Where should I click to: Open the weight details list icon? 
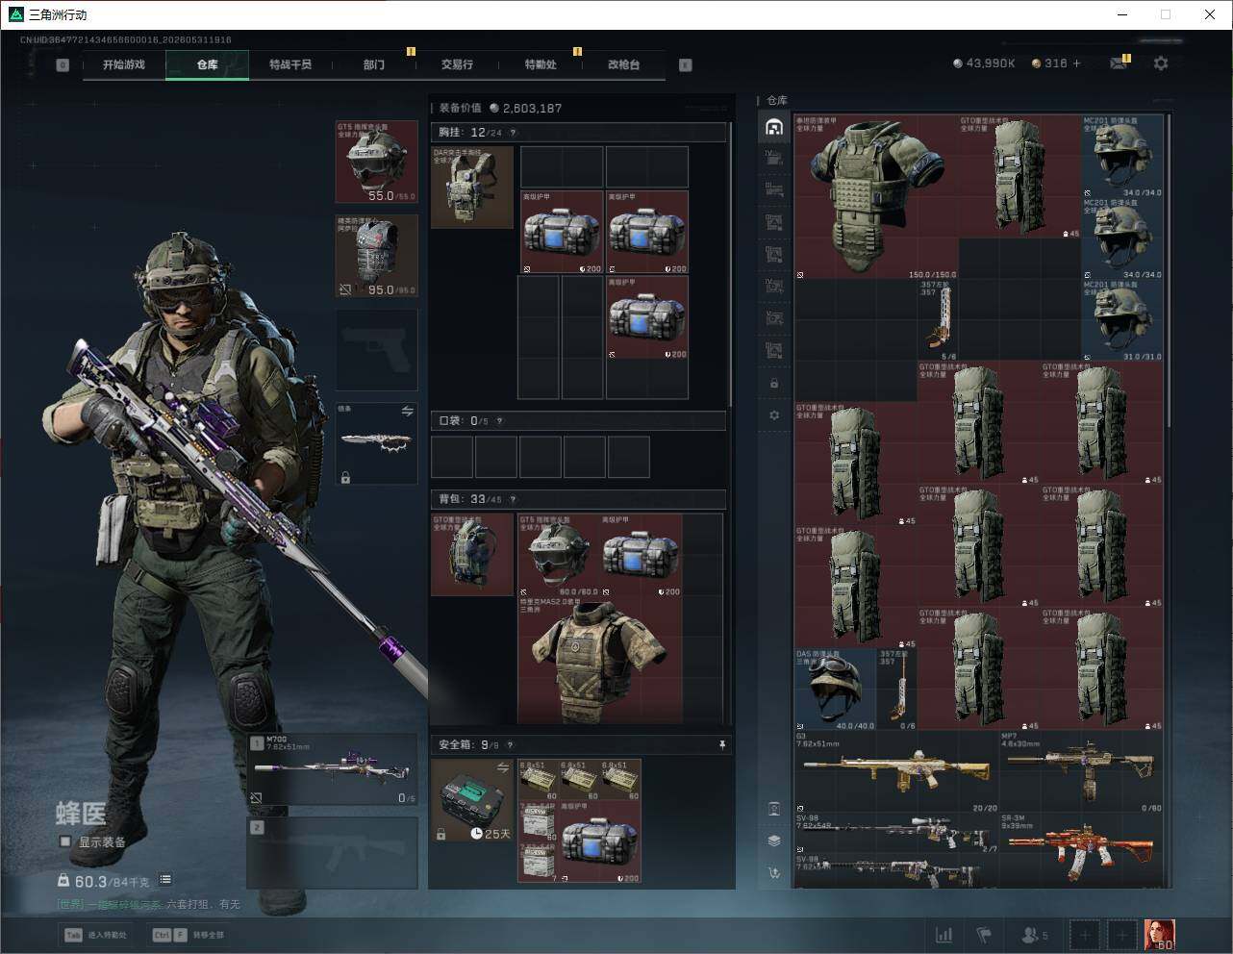click(x=165, y=879)
